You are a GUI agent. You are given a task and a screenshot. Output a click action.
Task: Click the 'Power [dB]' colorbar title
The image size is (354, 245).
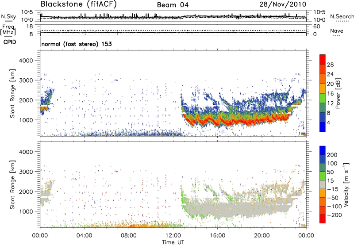(338, 93)
